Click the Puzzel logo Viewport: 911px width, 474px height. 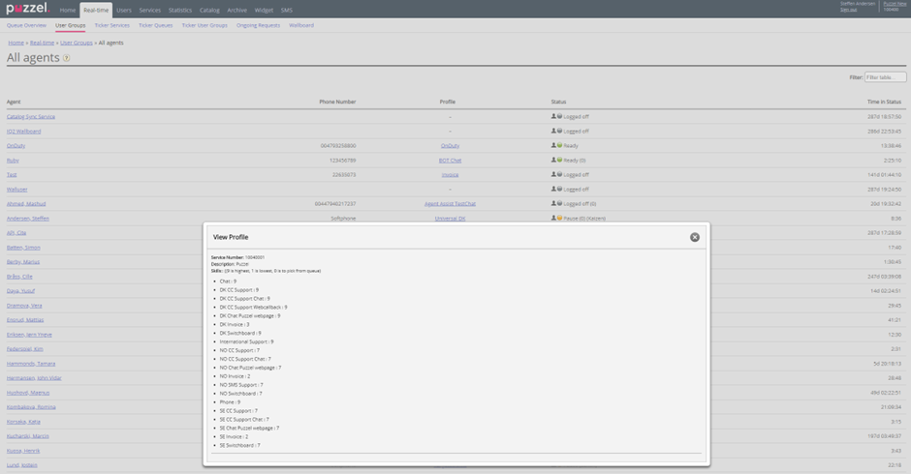[26, 9]
